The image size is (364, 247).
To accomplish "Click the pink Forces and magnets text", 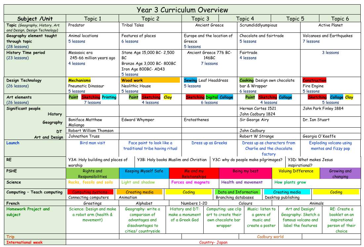I will coord(190,182).
